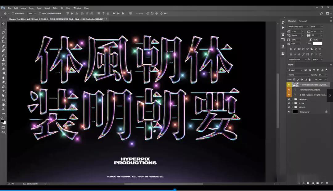Viewport: 333px width, 191px height.
Task: Pick the Horizontal Type tool
Action: click(x=3, y=91)
